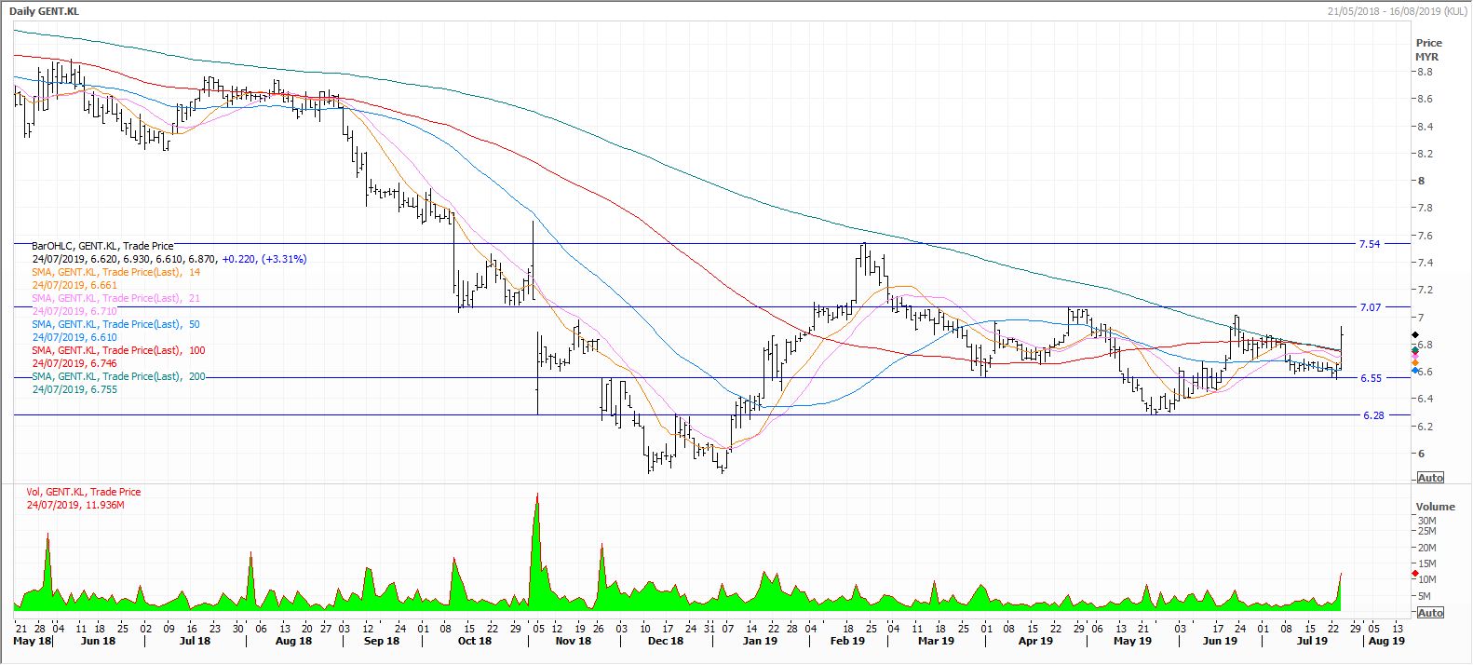
Task: Select the SMA 100 legend label
Action: [118, 350]
